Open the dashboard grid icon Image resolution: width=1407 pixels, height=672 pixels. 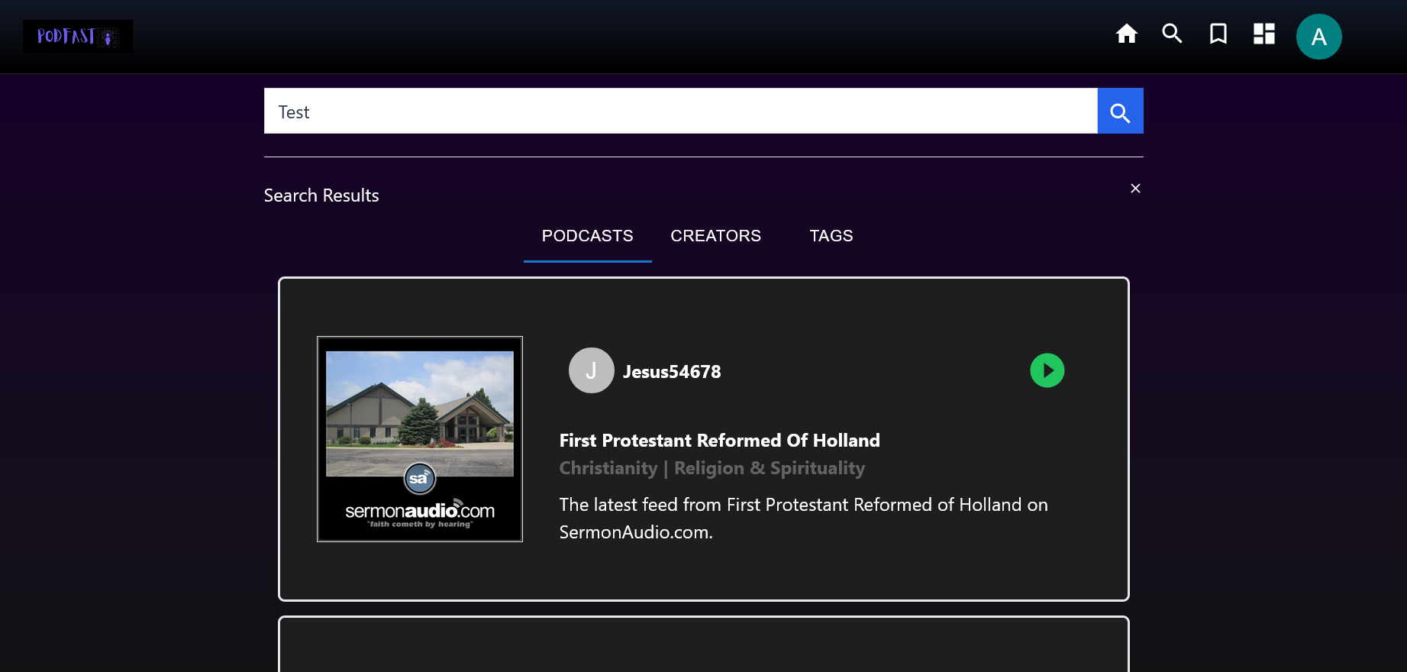(1263, 34)
